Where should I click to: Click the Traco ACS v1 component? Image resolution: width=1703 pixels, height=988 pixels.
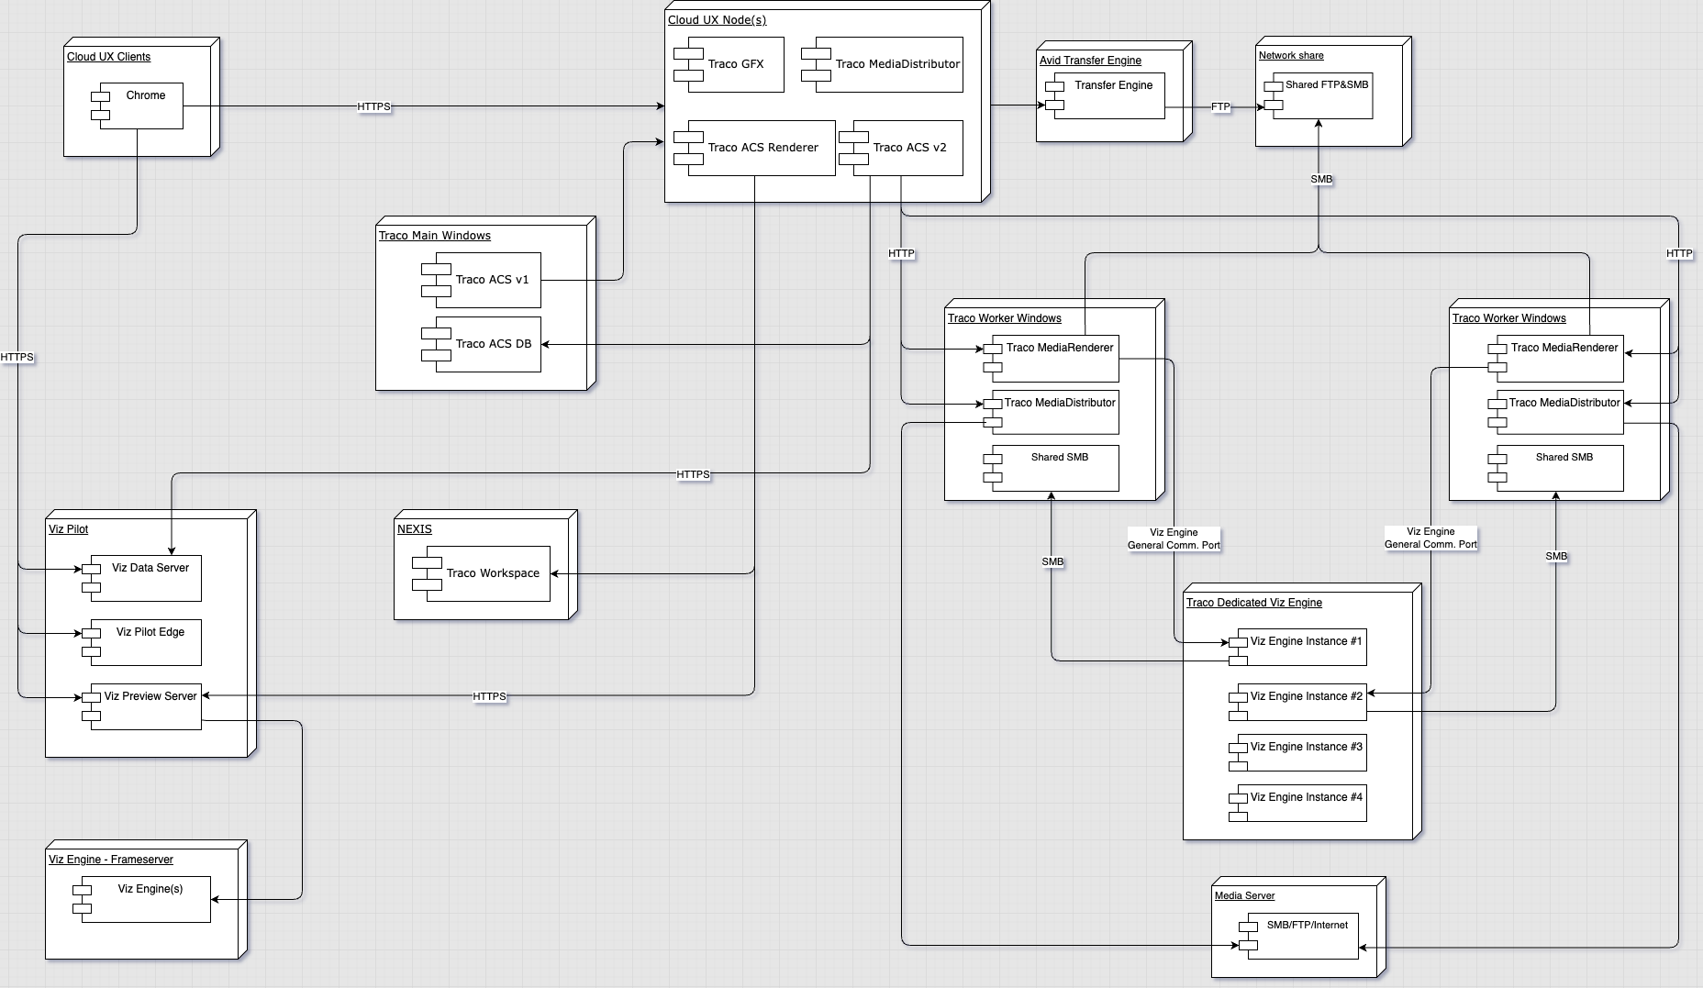click(x=492, y=280)
